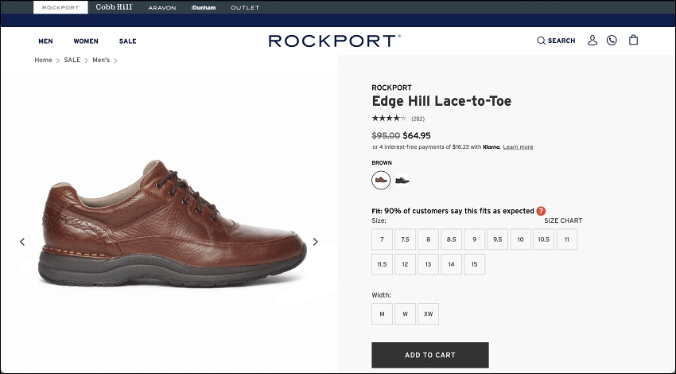Select size 9
Viewport: 676px width, 374px height.
coord(474,240)
